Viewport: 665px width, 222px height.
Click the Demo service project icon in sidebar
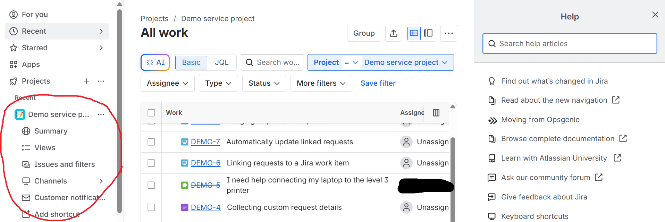[20, 114]
